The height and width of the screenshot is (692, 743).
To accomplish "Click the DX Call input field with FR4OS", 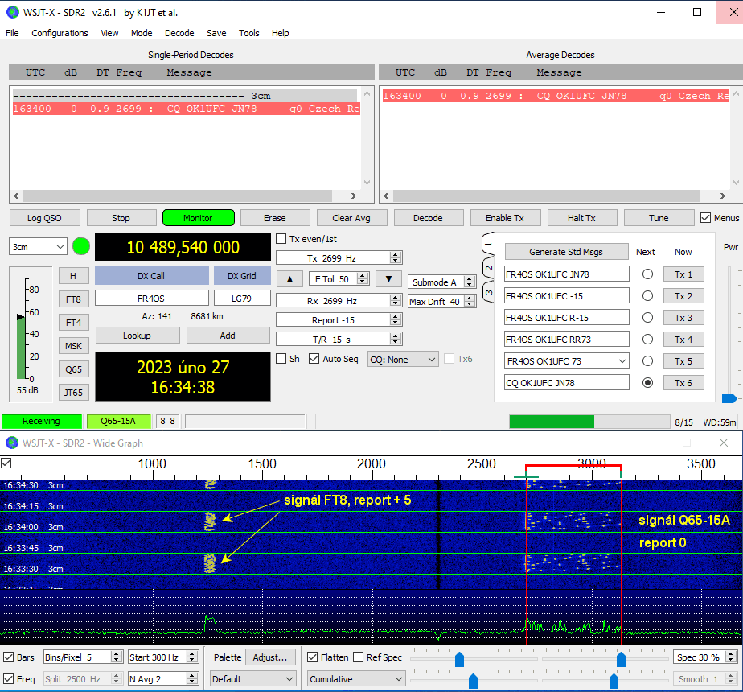I will [x=150, y=298].
